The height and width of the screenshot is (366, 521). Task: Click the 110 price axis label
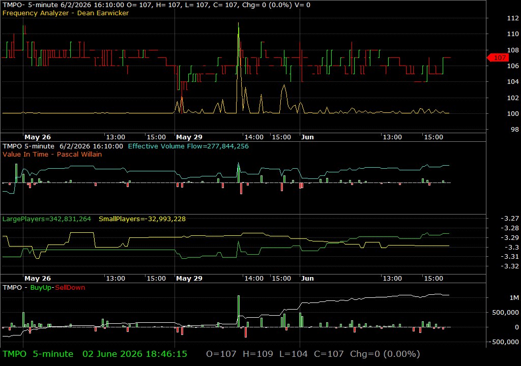[x=513, y=34]
